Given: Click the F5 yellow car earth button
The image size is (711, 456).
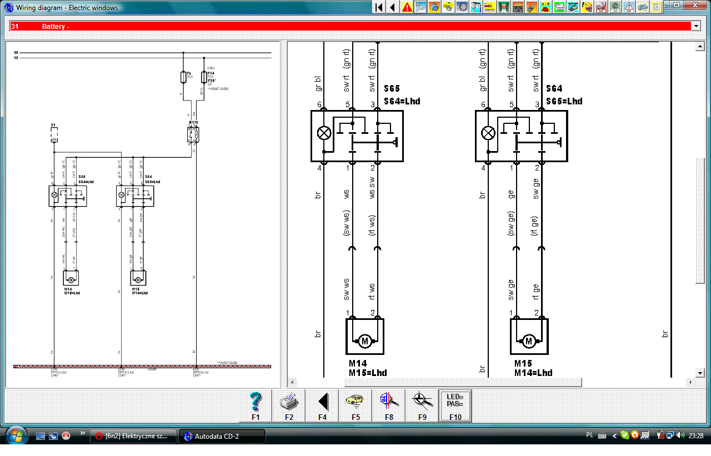Looking at the screenshot, I should coord(355,406).
